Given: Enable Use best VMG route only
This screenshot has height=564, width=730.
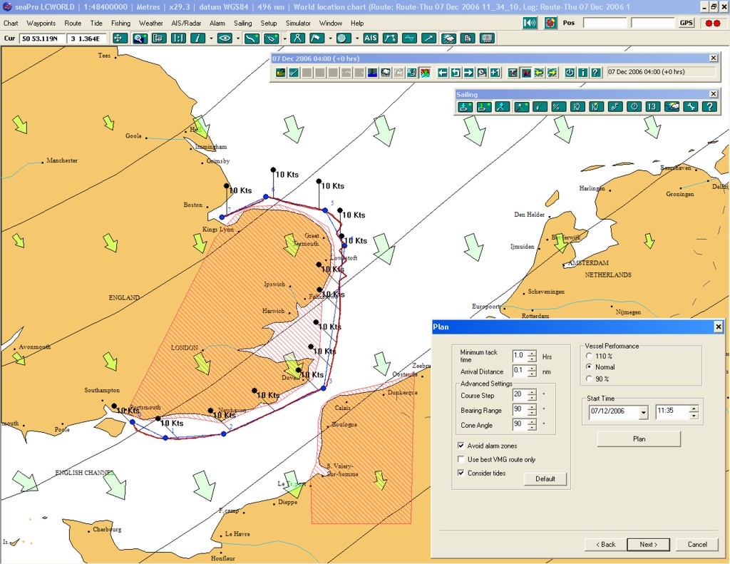Looking at the screenshot, I should (461, 459).
